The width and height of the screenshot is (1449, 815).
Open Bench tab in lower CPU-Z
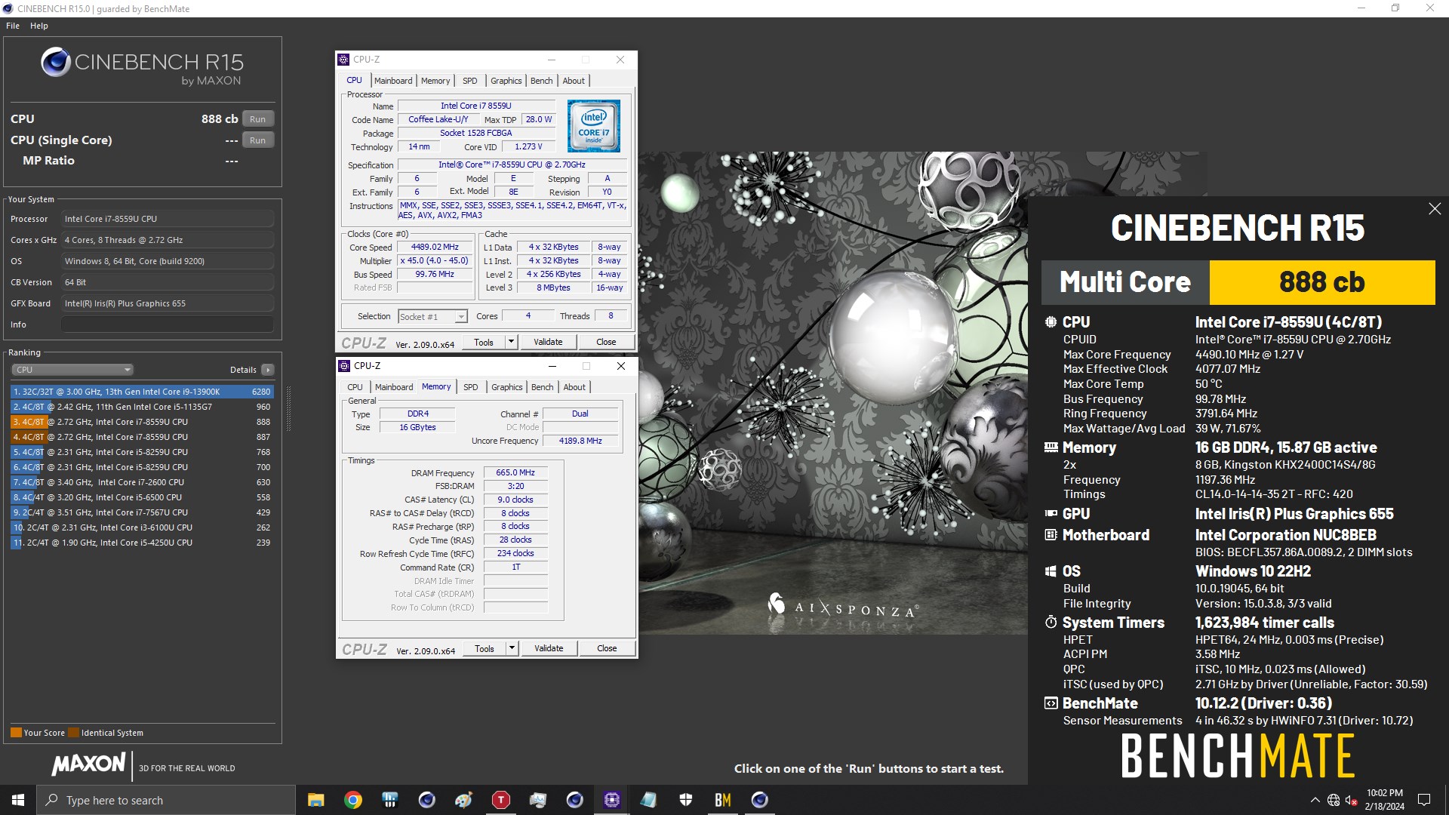point(543,387)
